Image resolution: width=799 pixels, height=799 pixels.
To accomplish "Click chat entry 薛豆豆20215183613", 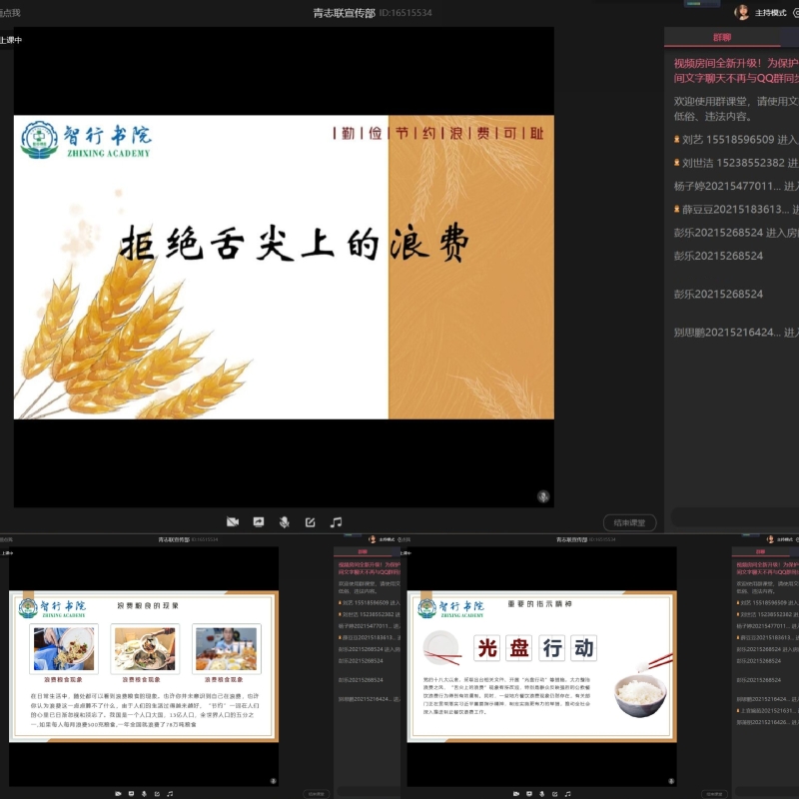I will pyautogui.click(x=736, y=209).
